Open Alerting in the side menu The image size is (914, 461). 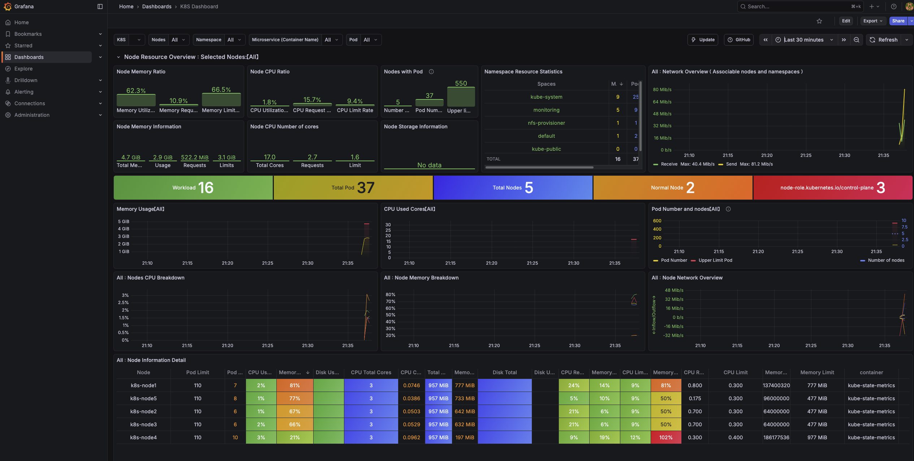click(x=24, y=92)
